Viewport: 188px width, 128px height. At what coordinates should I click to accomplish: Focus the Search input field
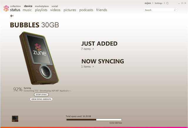(x=159, y=10)
